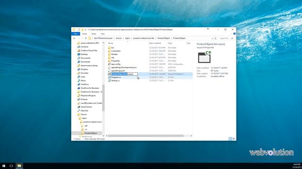Open the address bar history dropdown
302x169 pixels.
[x=212, y=38]
